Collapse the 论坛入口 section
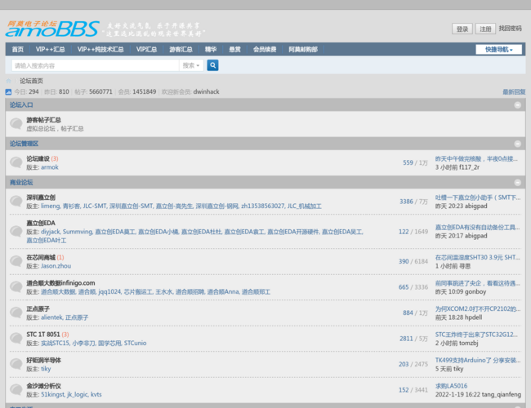The height and width of the screenshot is (408, 531). [x=517, y=105]
